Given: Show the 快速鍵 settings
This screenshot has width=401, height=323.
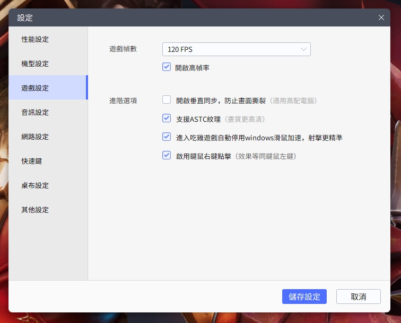Looking at the screenshot, I should pos(32,161).
